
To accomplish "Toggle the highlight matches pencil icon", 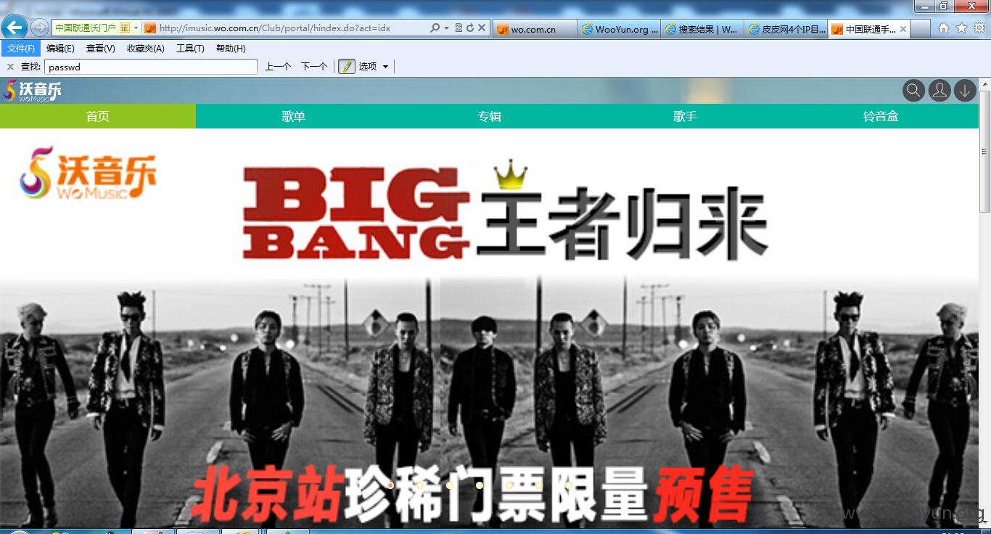I will (x=346, y=67).
